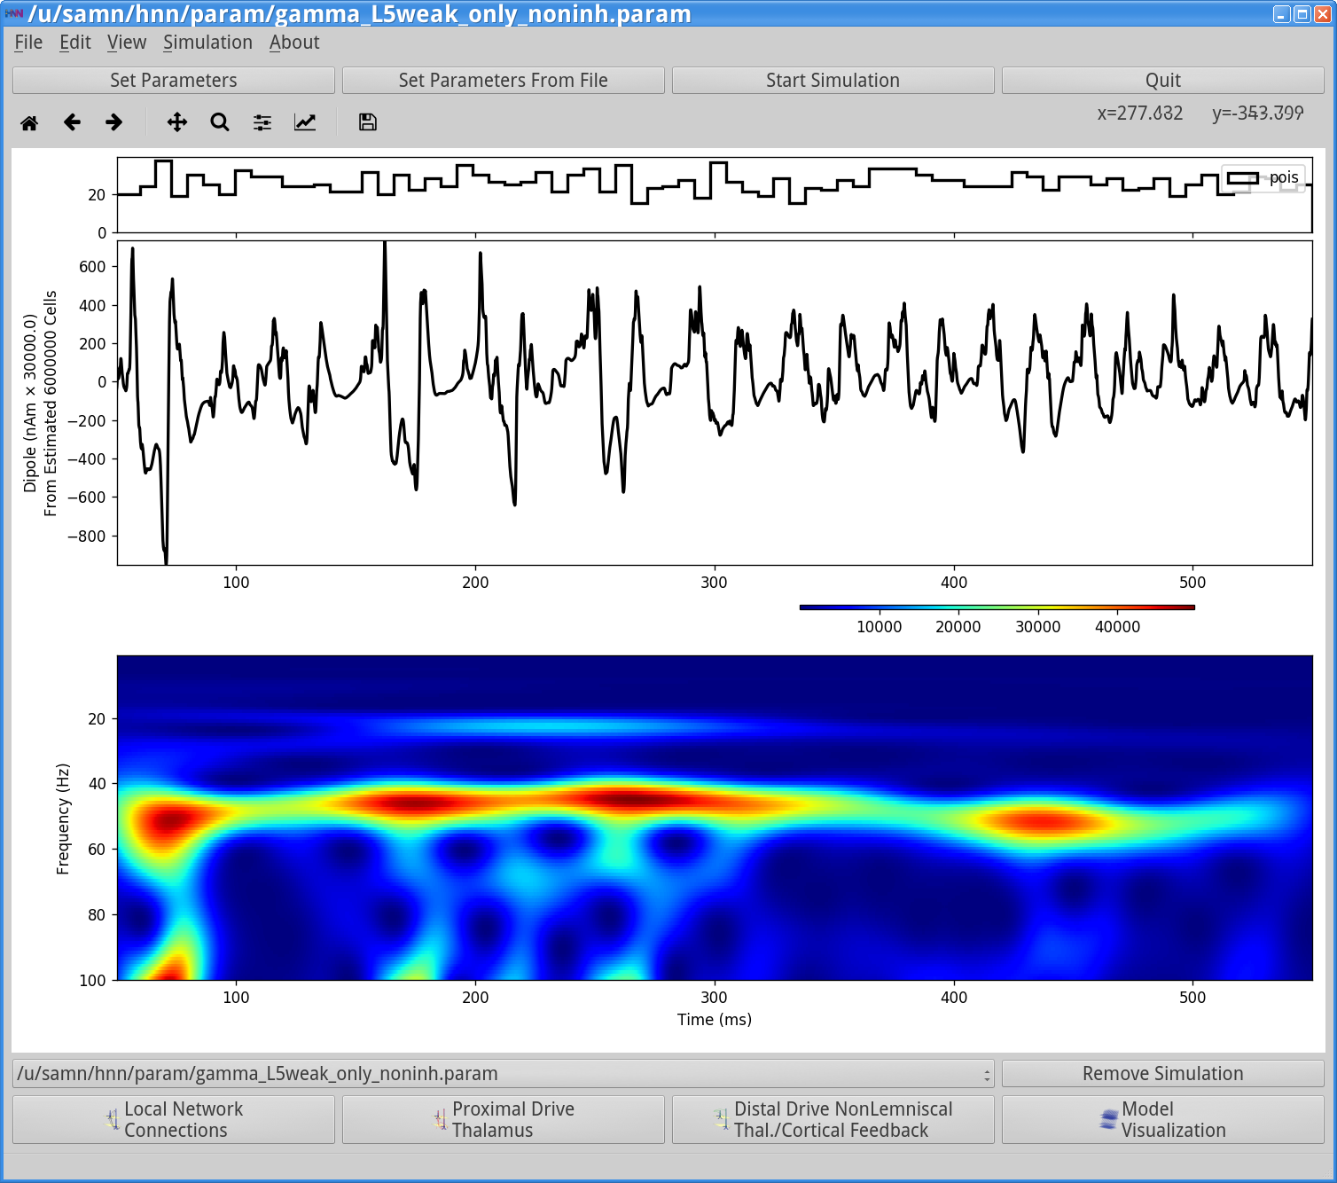Open the Edit menu
The height and width of the screenshot is (1183, 1337).
tap(75, 43)
